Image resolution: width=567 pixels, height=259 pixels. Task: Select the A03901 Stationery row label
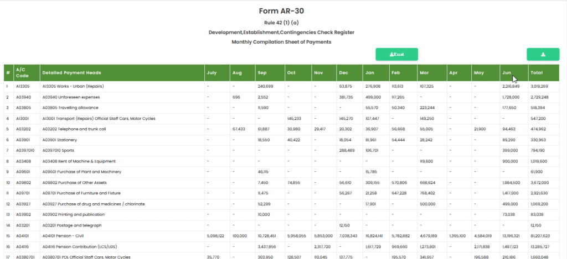pos(61,140)
